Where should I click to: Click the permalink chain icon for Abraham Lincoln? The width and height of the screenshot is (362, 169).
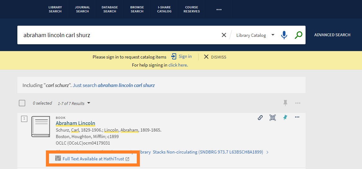(260, 117)
